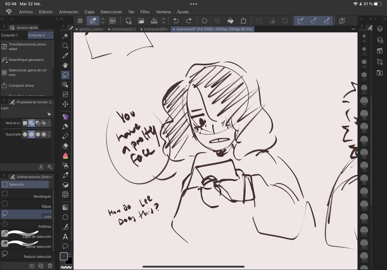Choose the Rectángulo sub tool
387x270 pixels.
click(26, 194)
